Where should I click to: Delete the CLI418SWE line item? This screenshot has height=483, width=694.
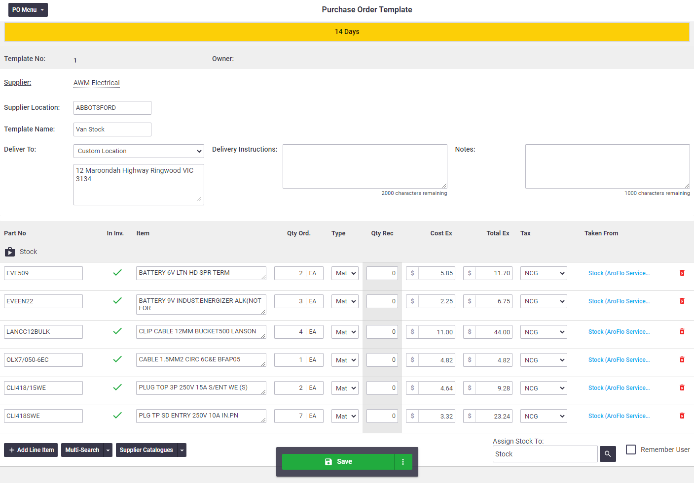pyautogui.click(x=682, y=416)
